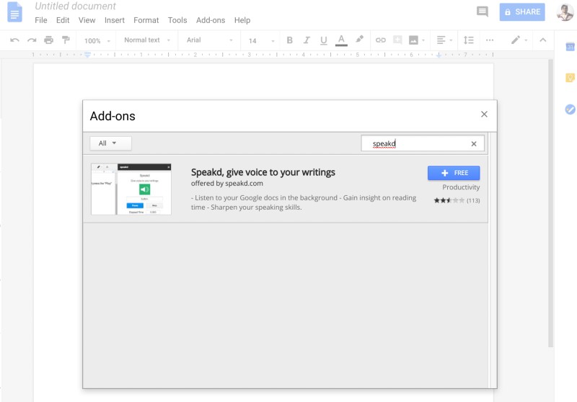The image size is (577, 402).
Task: Expand the Insert image dropdown arrow
Action: tap(423, 40)
